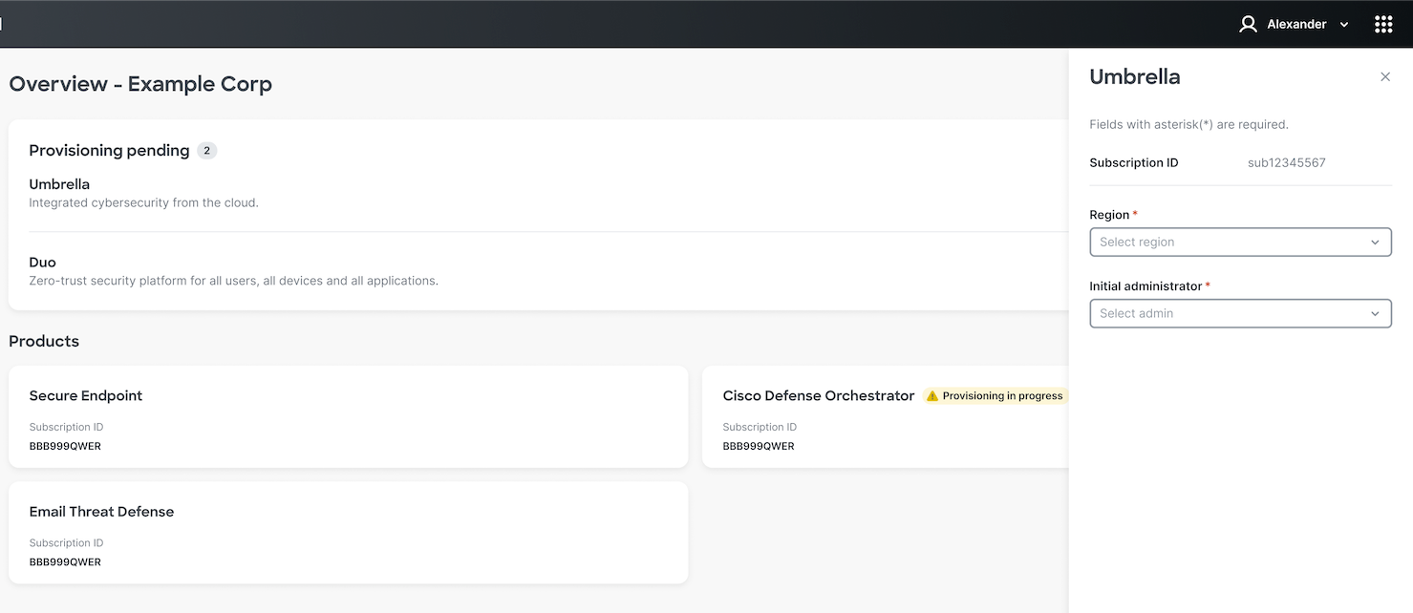
Task: Open the app launcher grid icon
Action: (x=1382, y=24)
